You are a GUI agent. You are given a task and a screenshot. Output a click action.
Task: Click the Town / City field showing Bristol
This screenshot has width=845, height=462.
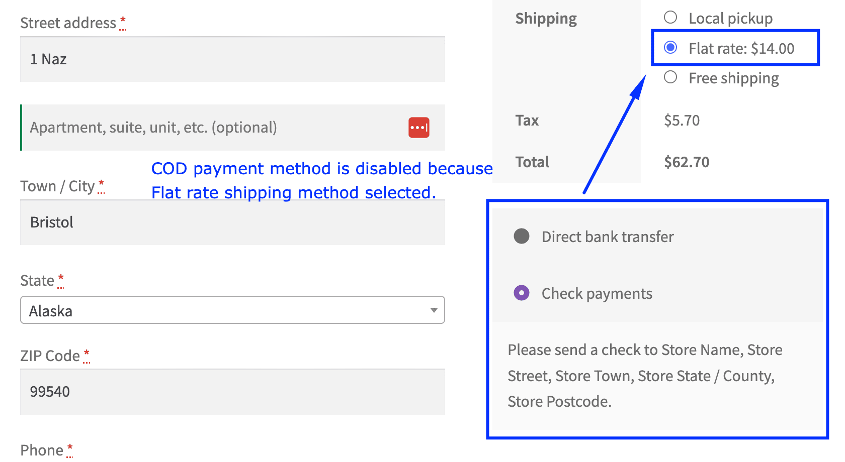(x=232, y=222)
